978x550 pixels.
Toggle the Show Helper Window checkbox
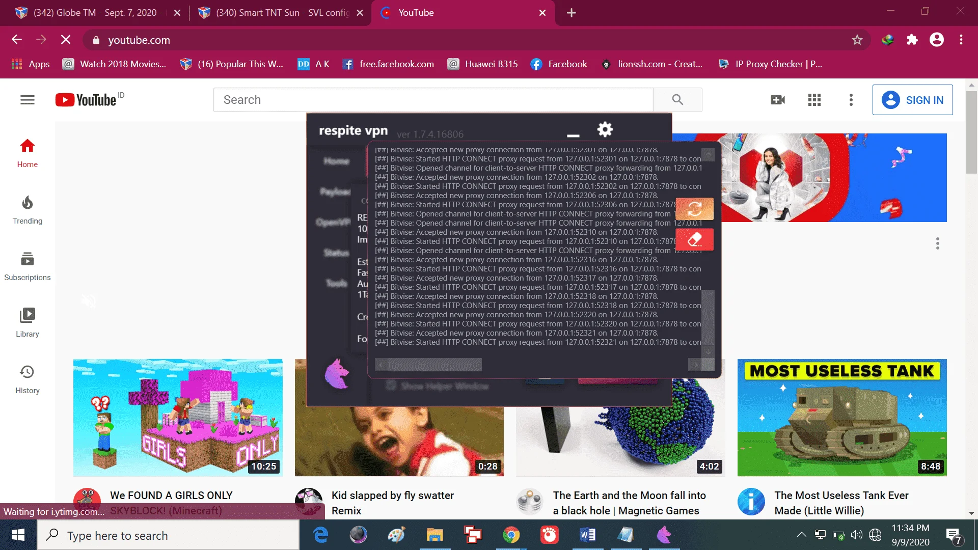[391, 386]
